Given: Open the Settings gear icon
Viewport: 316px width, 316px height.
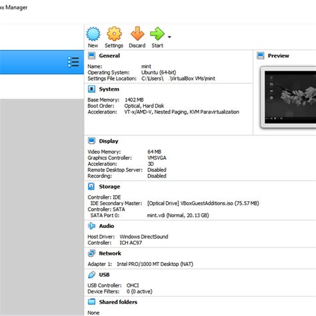Looking at the screenshot, I should click(x=114, y=34).
